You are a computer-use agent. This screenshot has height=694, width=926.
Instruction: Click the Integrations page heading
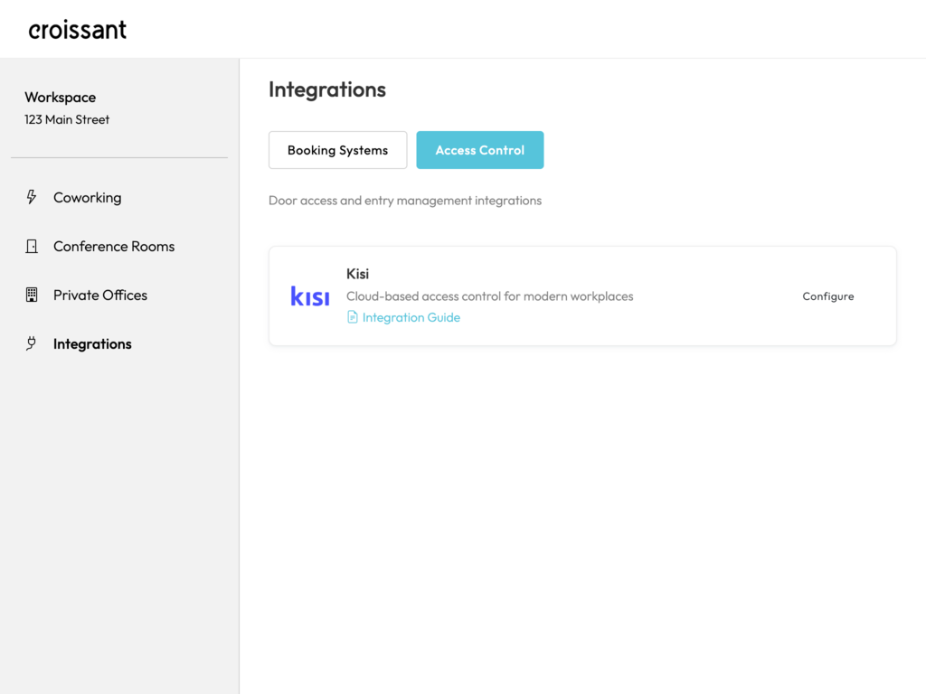tap(327, 89)
